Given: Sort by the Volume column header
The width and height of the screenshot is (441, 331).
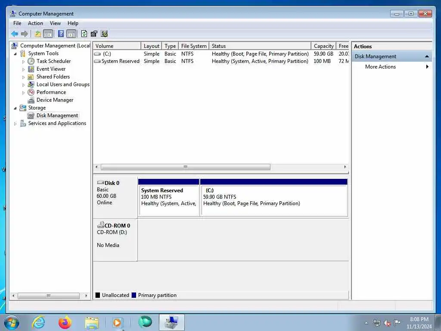Looking at the screenshot, I should (117, 46).
